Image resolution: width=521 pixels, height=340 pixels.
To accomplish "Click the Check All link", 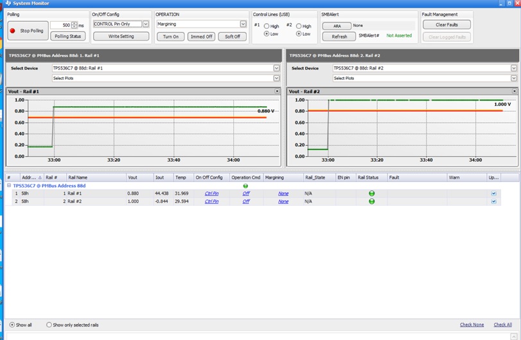I will pyautogui.click(x=502, y=325).
